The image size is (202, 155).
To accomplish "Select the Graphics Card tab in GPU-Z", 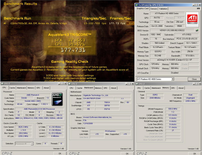I will (143, 9).
